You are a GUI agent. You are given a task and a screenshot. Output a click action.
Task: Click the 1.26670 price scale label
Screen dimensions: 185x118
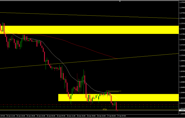pos(182,77)
